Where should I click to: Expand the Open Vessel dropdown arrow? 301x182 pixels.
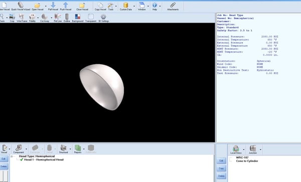coord(46,6)
